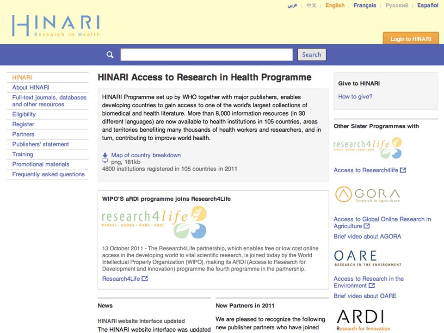The height and width of the screenshot is (333, 444).
Task: Download Map of country breakdown
Action: 146,155
